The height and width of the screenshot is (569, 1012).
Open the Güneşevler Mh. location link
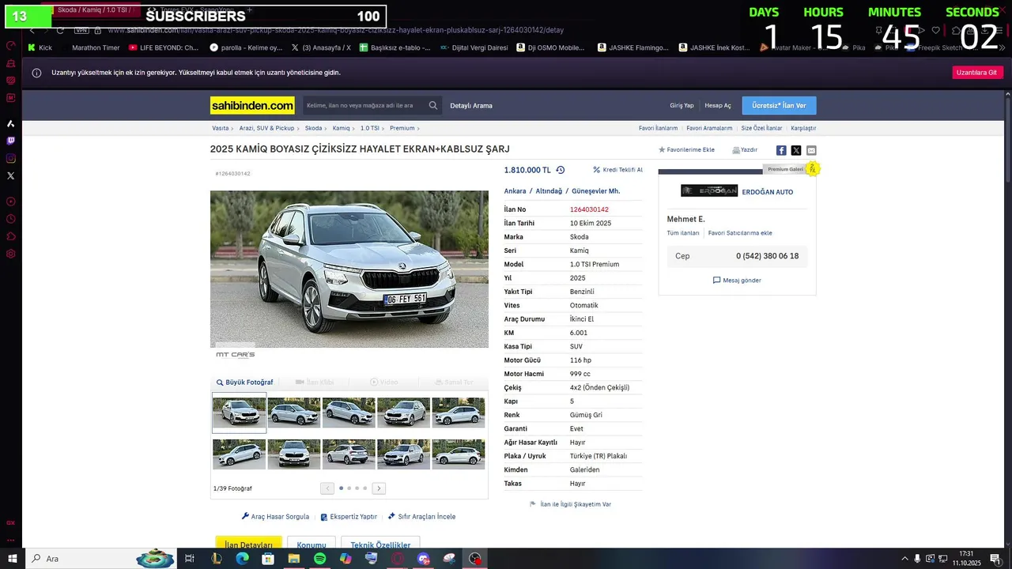tap(595, 191)
